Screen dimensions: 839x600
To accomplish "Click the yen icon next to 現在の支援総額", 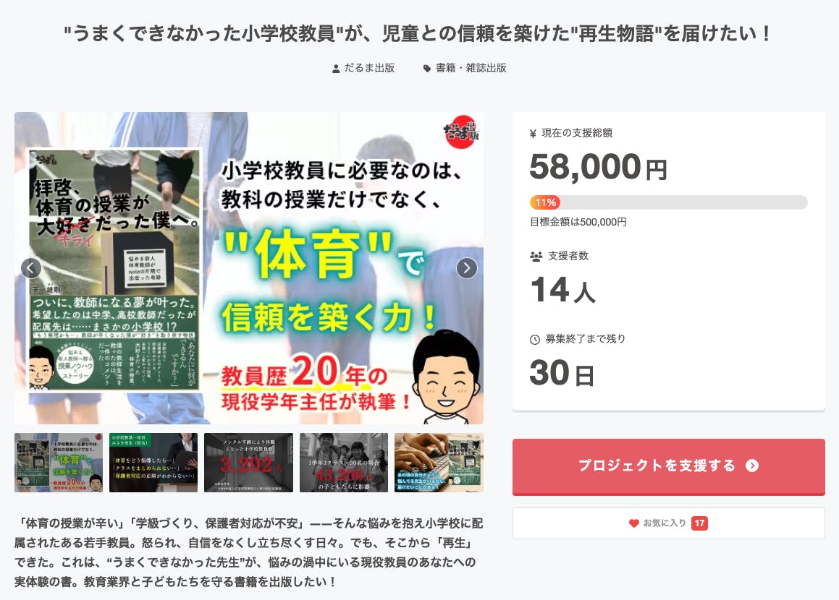I will pyautogui.click(x=533, y=134).
